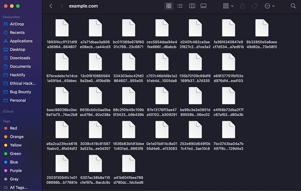Click filename a6a2ca23fecb616 1babc0...6fa54df2
This screenshot has height=191, width=301.
pyautogui.click(x=62, y=146)
